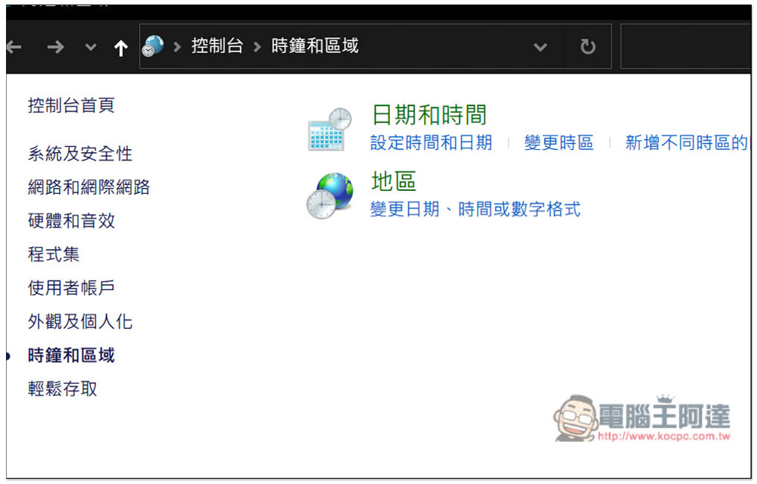This screenshot has width=757, height=484.
Task: Click the calendar clock icon for 日期和時間
Action: point(330,129)
